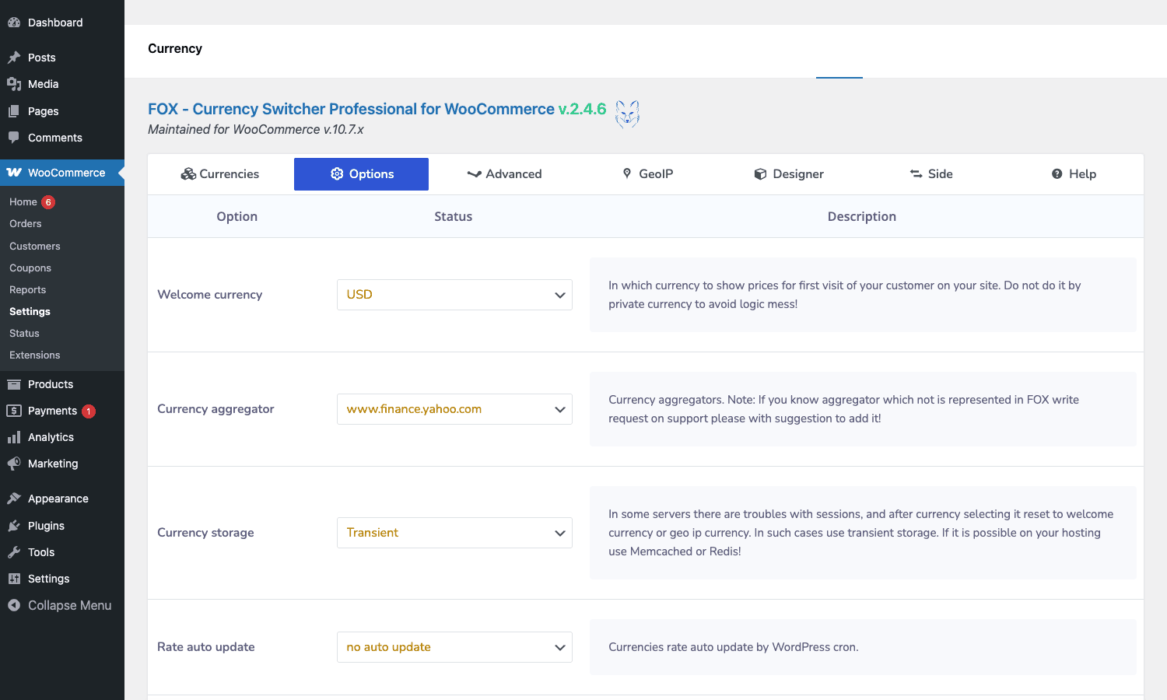Image resolution: width=1167 pixels, height=700 pixels.
Task: Click the Payments notification badge 1
Action: 89,411
